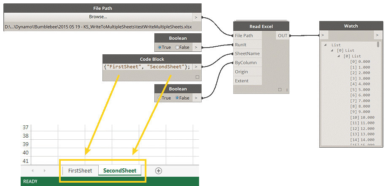This screenshot has height=186, width=388.
Task: Click the File Path node output port arrow
Action: (x=196, y=17)
